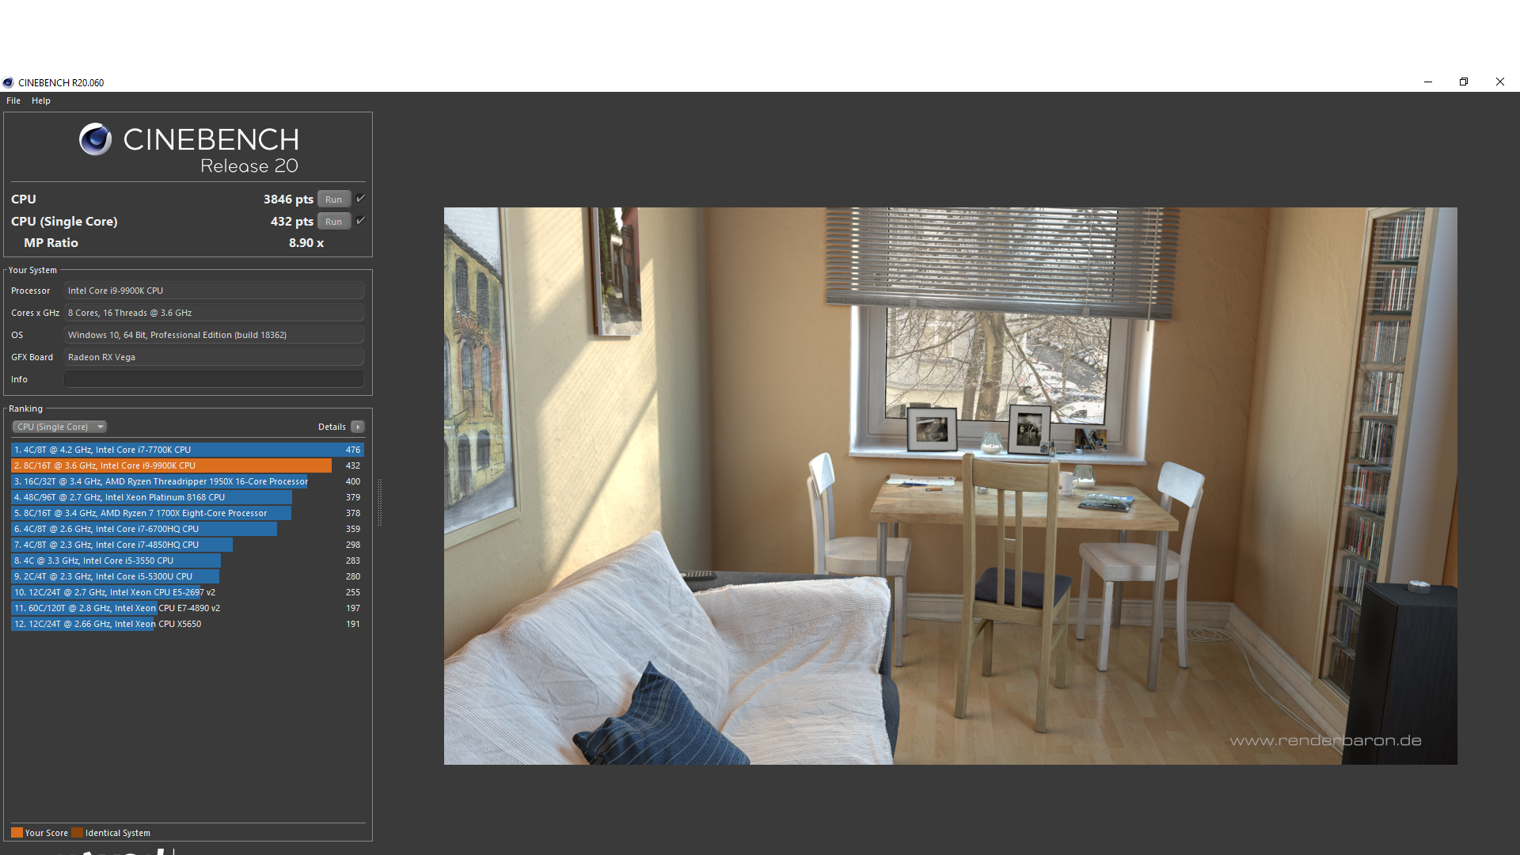Open the Help menu
Image resolution: width=1520 pixels, height=855 pixels.
tap(41, 101)
